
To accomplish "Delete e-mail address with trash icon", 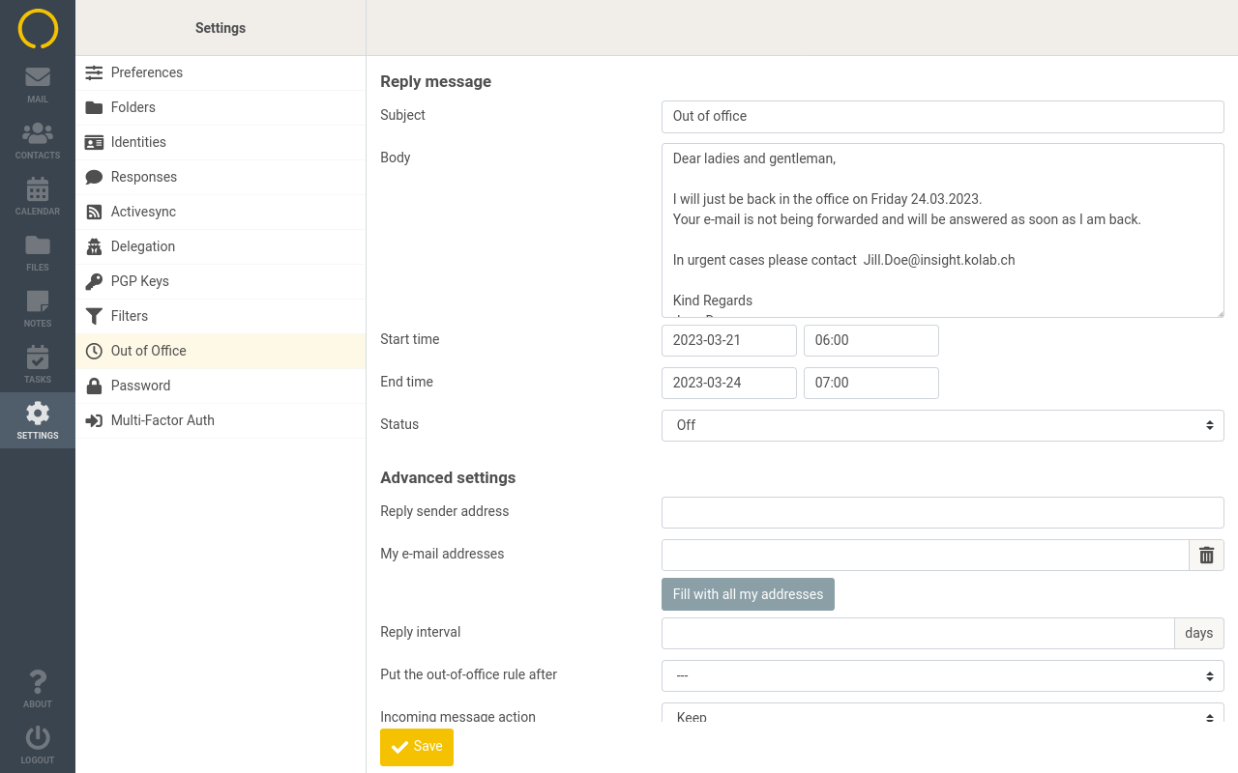I will [1206, 555].
